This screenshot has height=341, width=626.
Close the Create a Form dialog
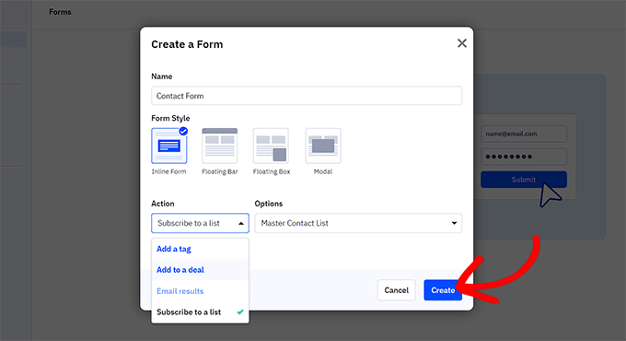(462, 43)
